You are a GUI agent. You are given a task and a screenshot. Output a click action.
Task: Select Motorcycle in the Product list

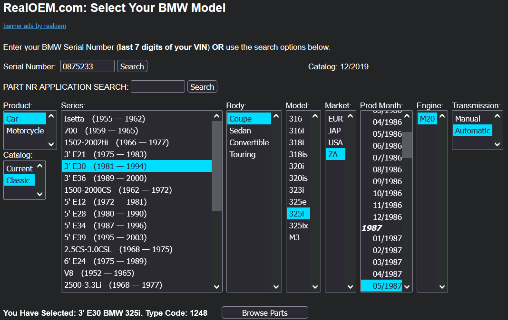tap(25, 131)
